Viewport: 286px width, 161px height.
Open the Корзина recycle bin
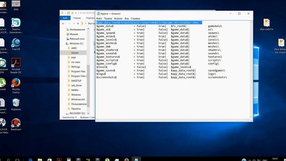(x=16, y=104)
